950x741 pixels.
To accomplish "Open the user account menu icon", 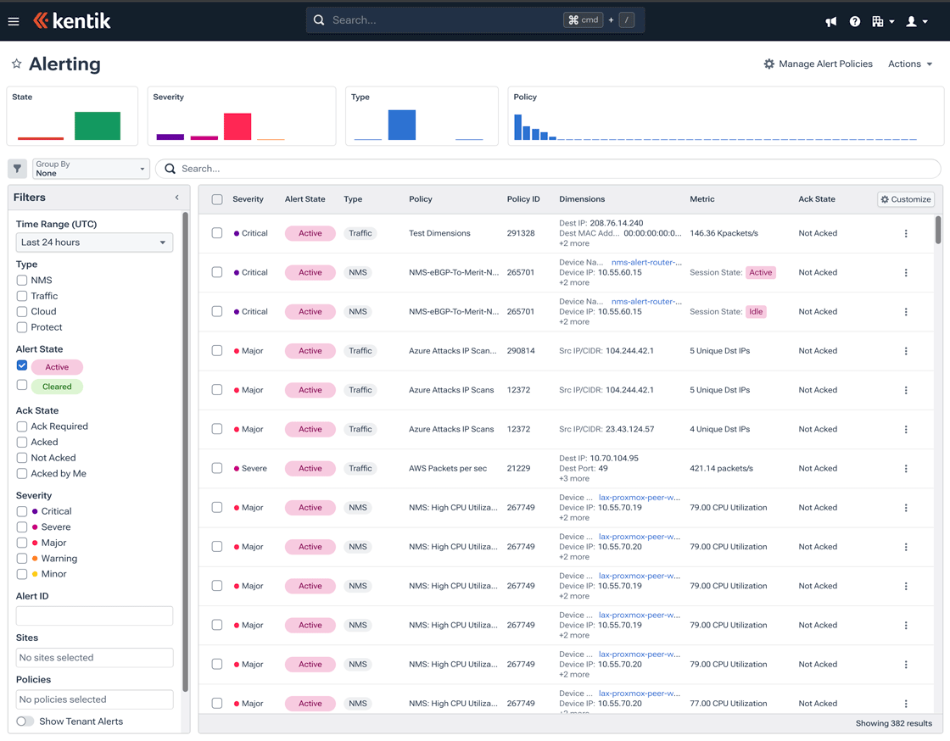I will [910, 20].
